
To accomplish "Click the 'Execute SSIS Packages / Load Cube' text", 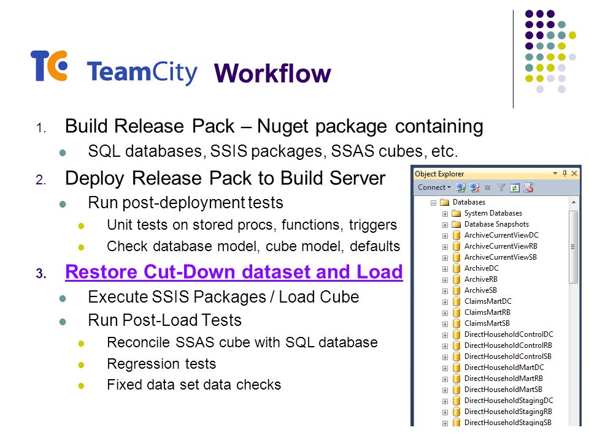I will point(223,296).
